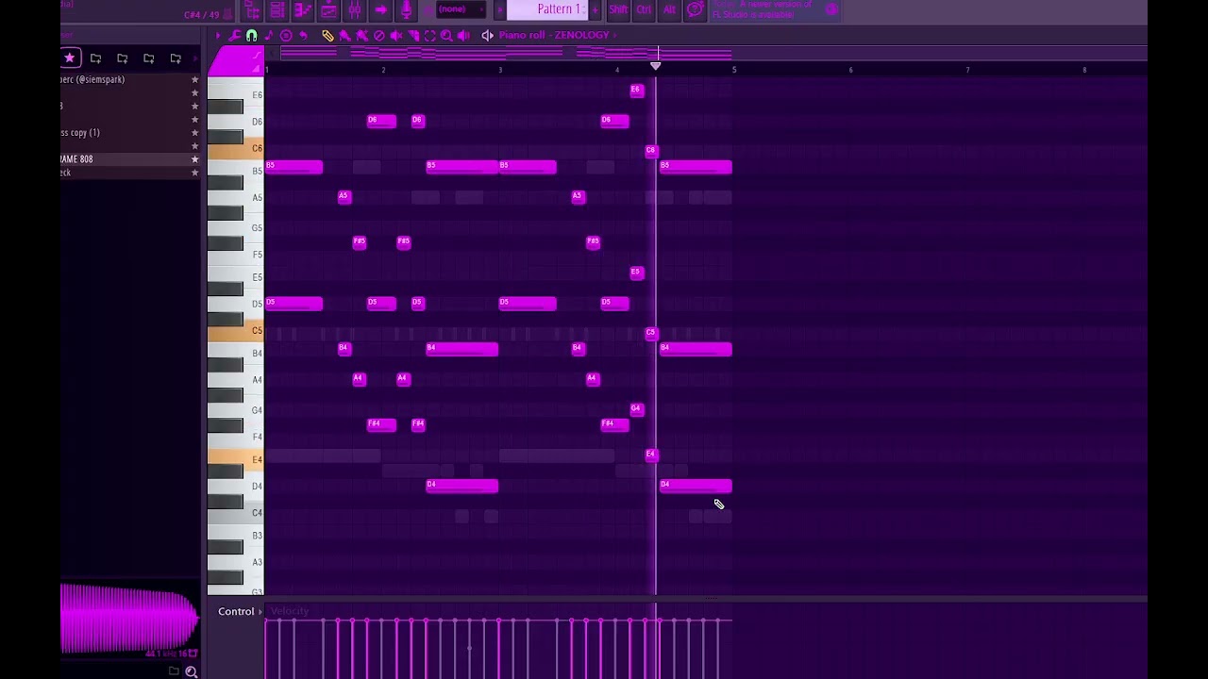Click the small folder icon below waveform preview
Image resolution: width=1208 pixels, height=679 pixels.
tap(174, 671)
